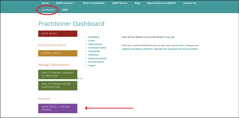Click the red NEED HELP? button

pos(58,34)
